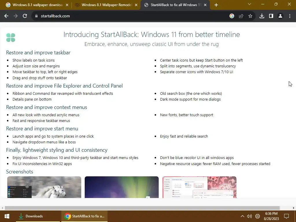Open the volume speaker tray icon
Screen dimensions: 296x222
[249, 216]
